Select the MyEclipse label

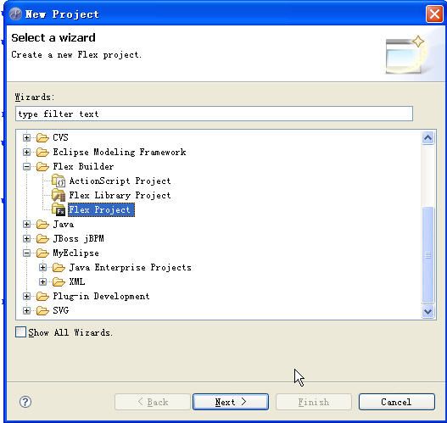click(75, 253)
